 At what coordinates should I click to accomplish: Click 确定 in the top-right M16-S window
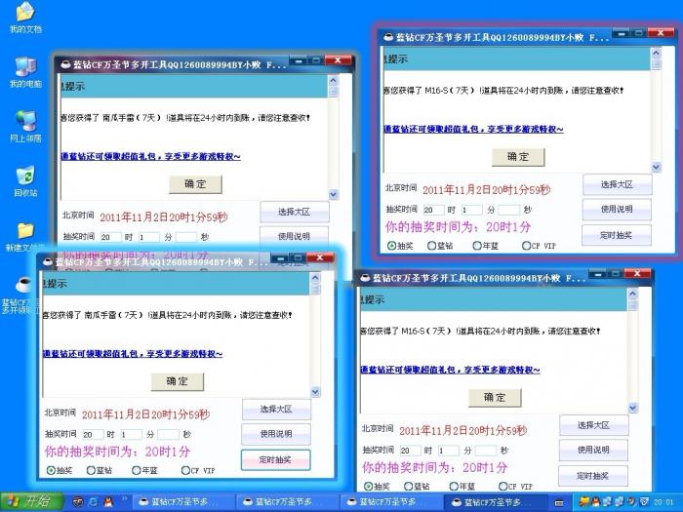point(518,157)
